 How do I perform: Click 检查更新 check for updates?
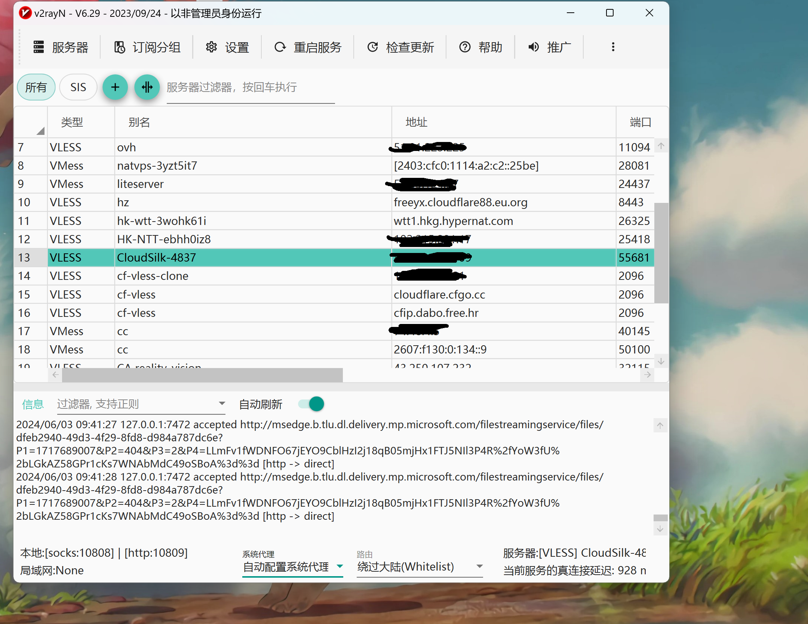tap(400, 47)
